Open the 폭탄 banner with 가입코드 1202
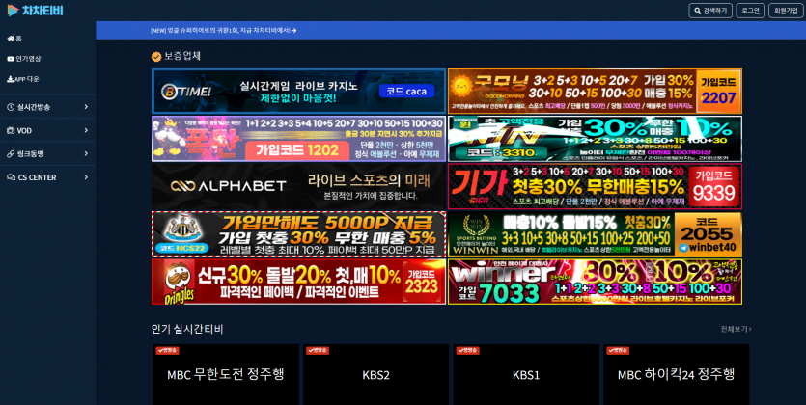806x405 pixels. [x=298, y=139]
